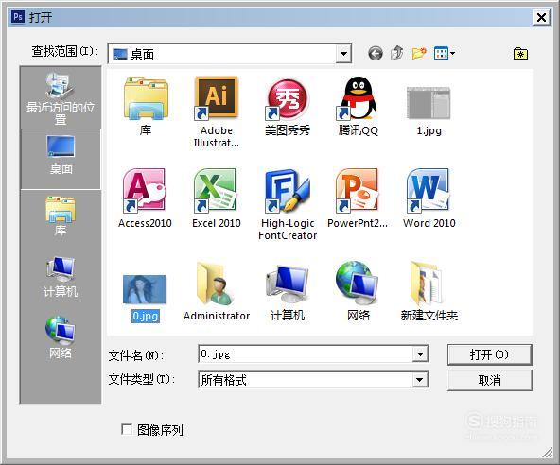
Task: Select the 1.jpg thumbnail file
Action: (429, 103)
